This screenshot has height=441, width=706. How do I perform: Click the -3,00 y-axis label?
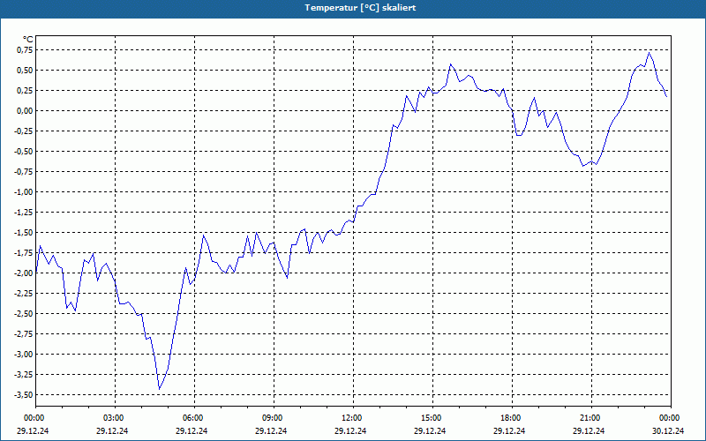[x=25, y=355]
